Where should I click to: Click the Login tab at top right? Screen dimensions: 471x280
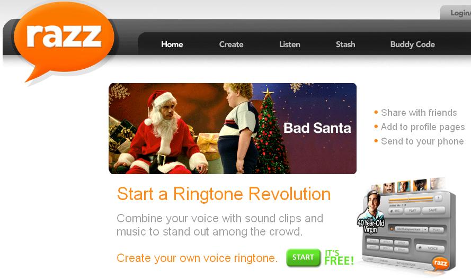pyautogui.click(x=456, y=13)
